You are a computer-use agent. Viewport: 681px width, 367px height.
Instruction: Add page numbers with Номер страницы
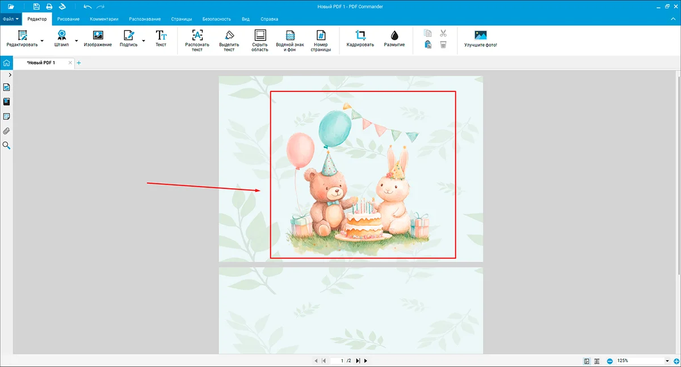[x=321, y=35]
